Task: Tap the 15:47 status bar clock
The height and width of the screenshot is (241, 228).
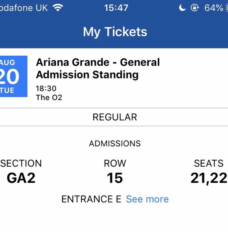Action: [116, 8]
